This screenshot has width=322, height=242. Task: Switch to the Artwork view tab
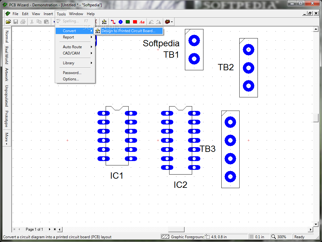point(7,74)
